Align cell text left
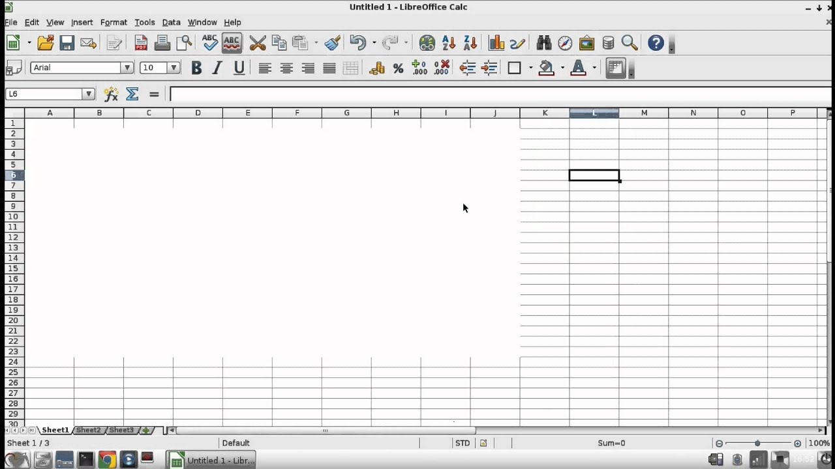 [x=265, y=68]
